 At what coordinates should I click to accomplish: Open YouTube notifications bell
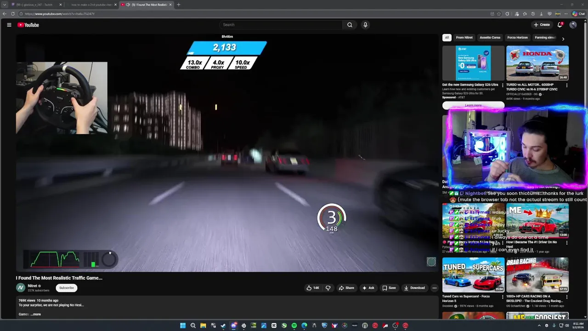560,25
